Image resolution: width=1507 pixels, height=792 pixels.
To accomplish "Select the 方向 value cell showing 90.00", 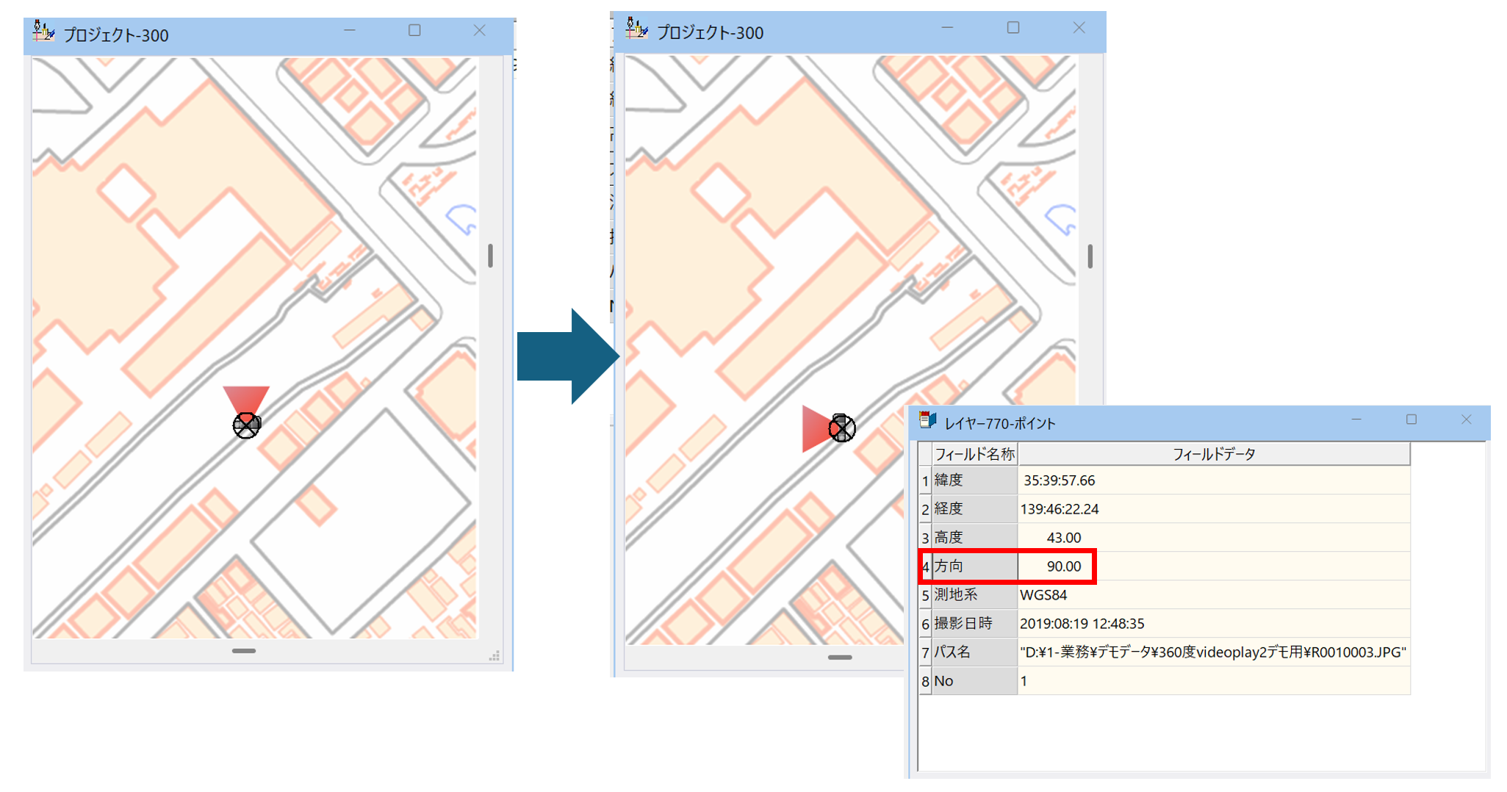I will pyautogui.click(x=1063, y=566).
